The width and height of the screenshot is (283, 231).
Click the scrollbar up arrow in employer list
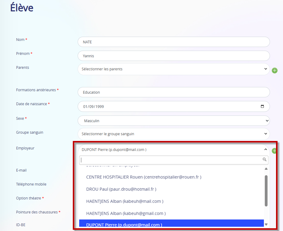(266, 169)
